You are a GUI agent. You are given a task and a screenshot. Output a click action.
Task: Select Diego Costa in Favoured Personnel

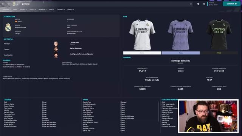tap(166, 124)
